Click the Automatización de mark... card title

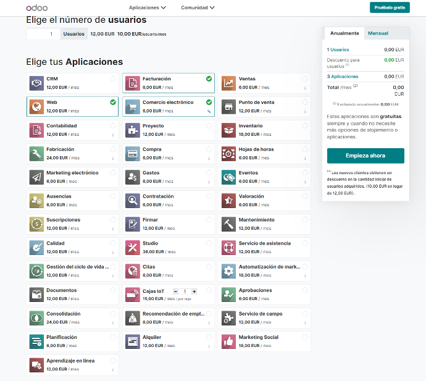(x=270, y=267)
